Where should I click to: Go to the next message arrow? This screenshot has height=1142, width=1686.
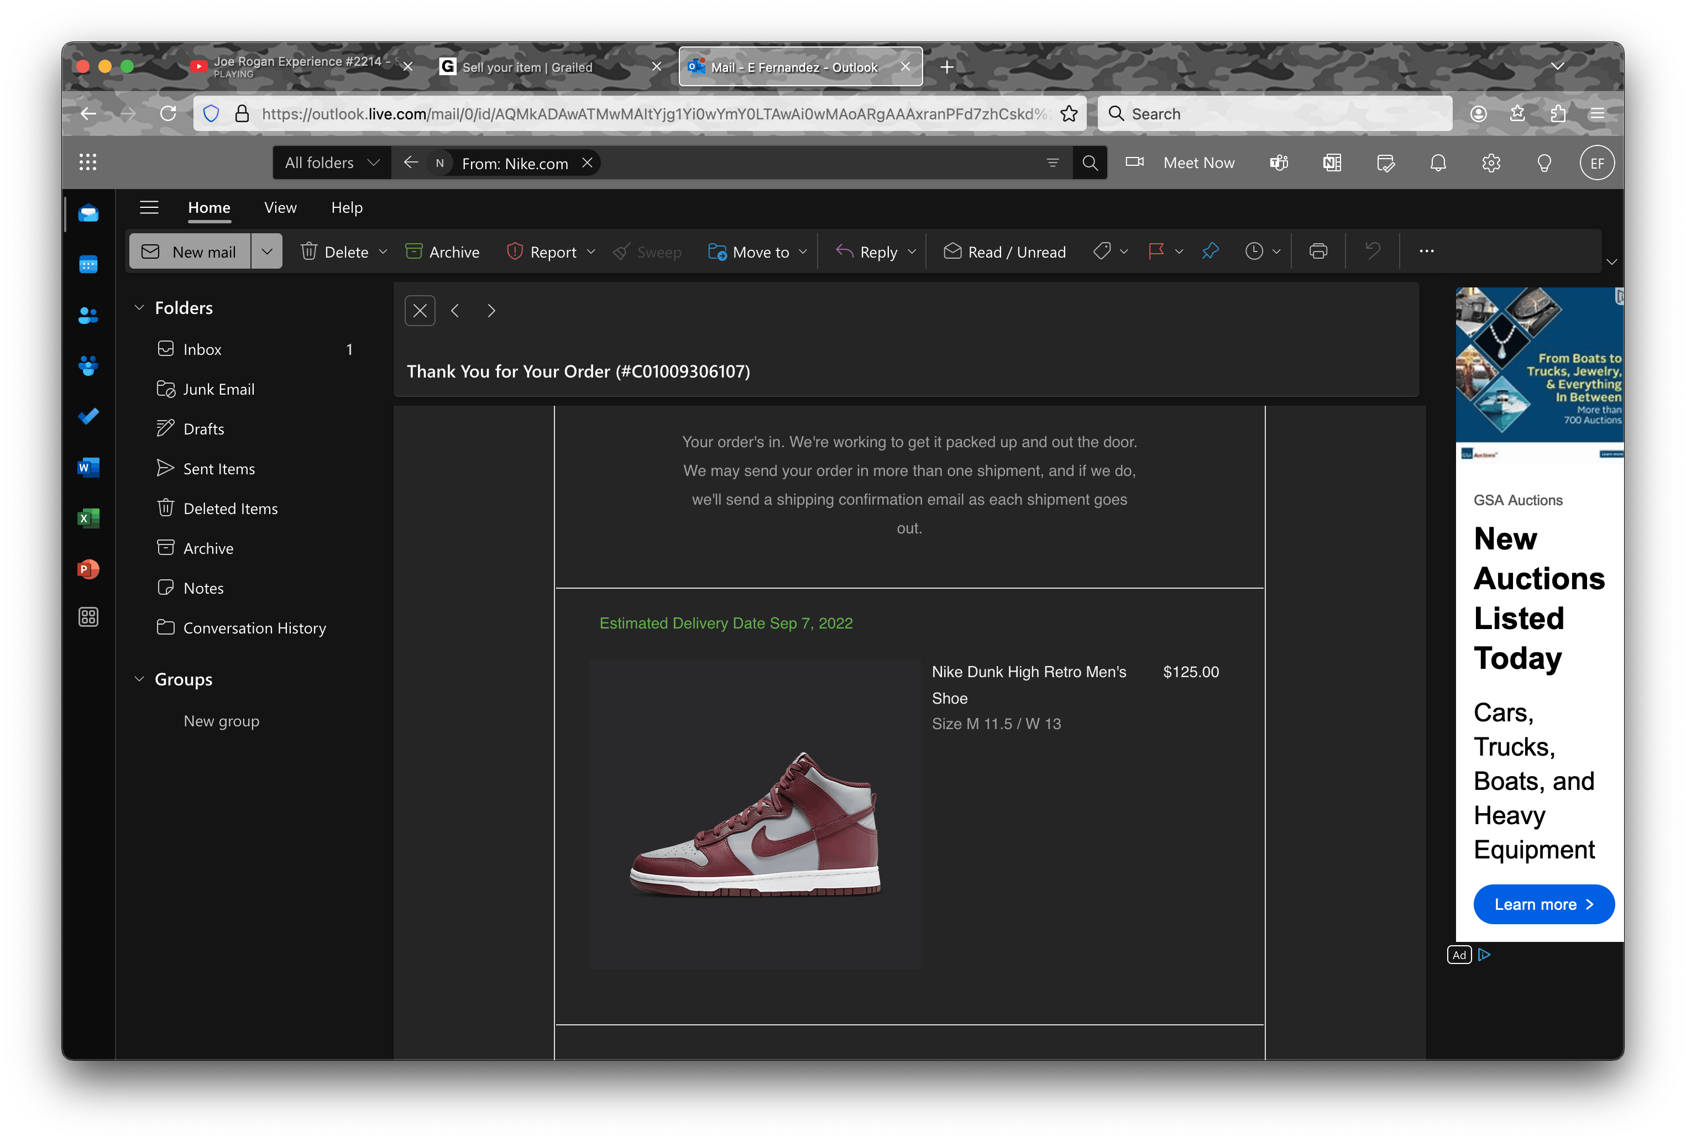coord(491,311)
